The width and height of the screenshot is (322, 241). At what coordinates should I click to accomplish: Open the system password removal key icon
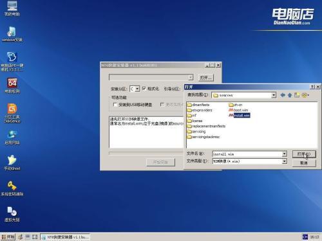tap(12, 188)
